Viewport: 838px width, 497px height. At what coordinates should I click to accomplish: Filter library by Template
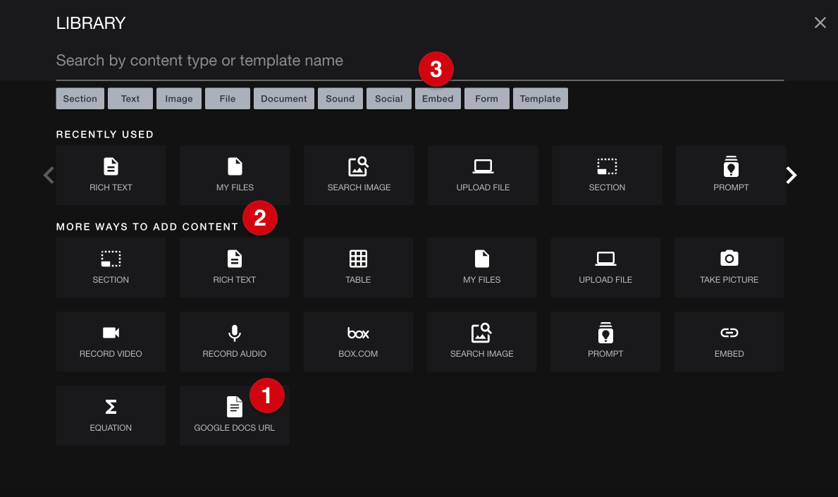pyautogui.click(x=541, y=99)
